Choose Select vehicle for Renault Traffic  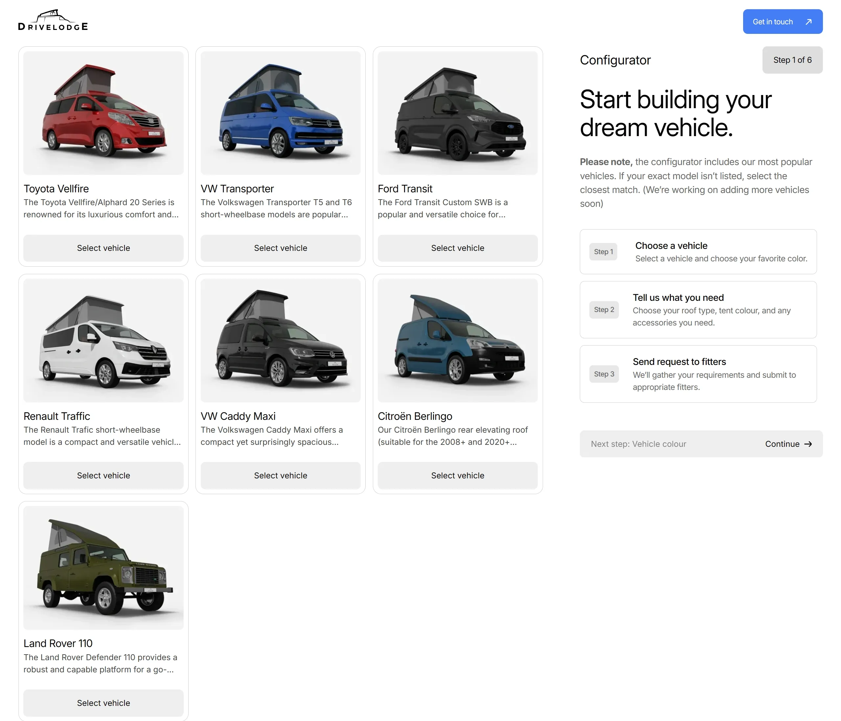[103, 475]
